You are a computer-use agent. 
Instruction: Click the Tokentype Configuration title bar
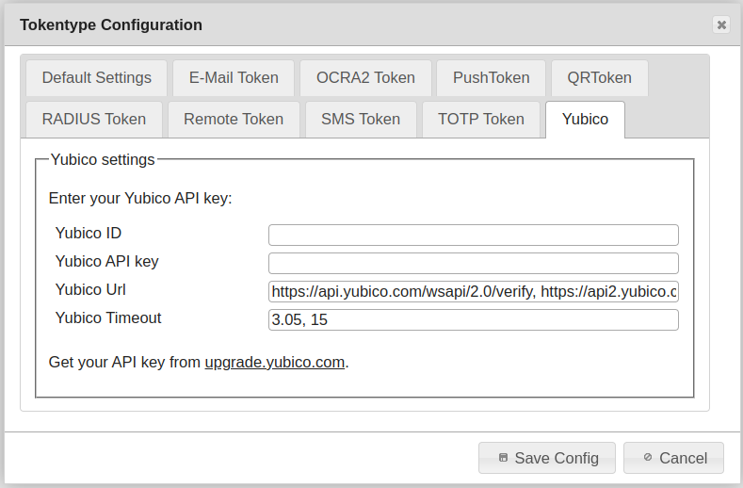tap(358, 24)
